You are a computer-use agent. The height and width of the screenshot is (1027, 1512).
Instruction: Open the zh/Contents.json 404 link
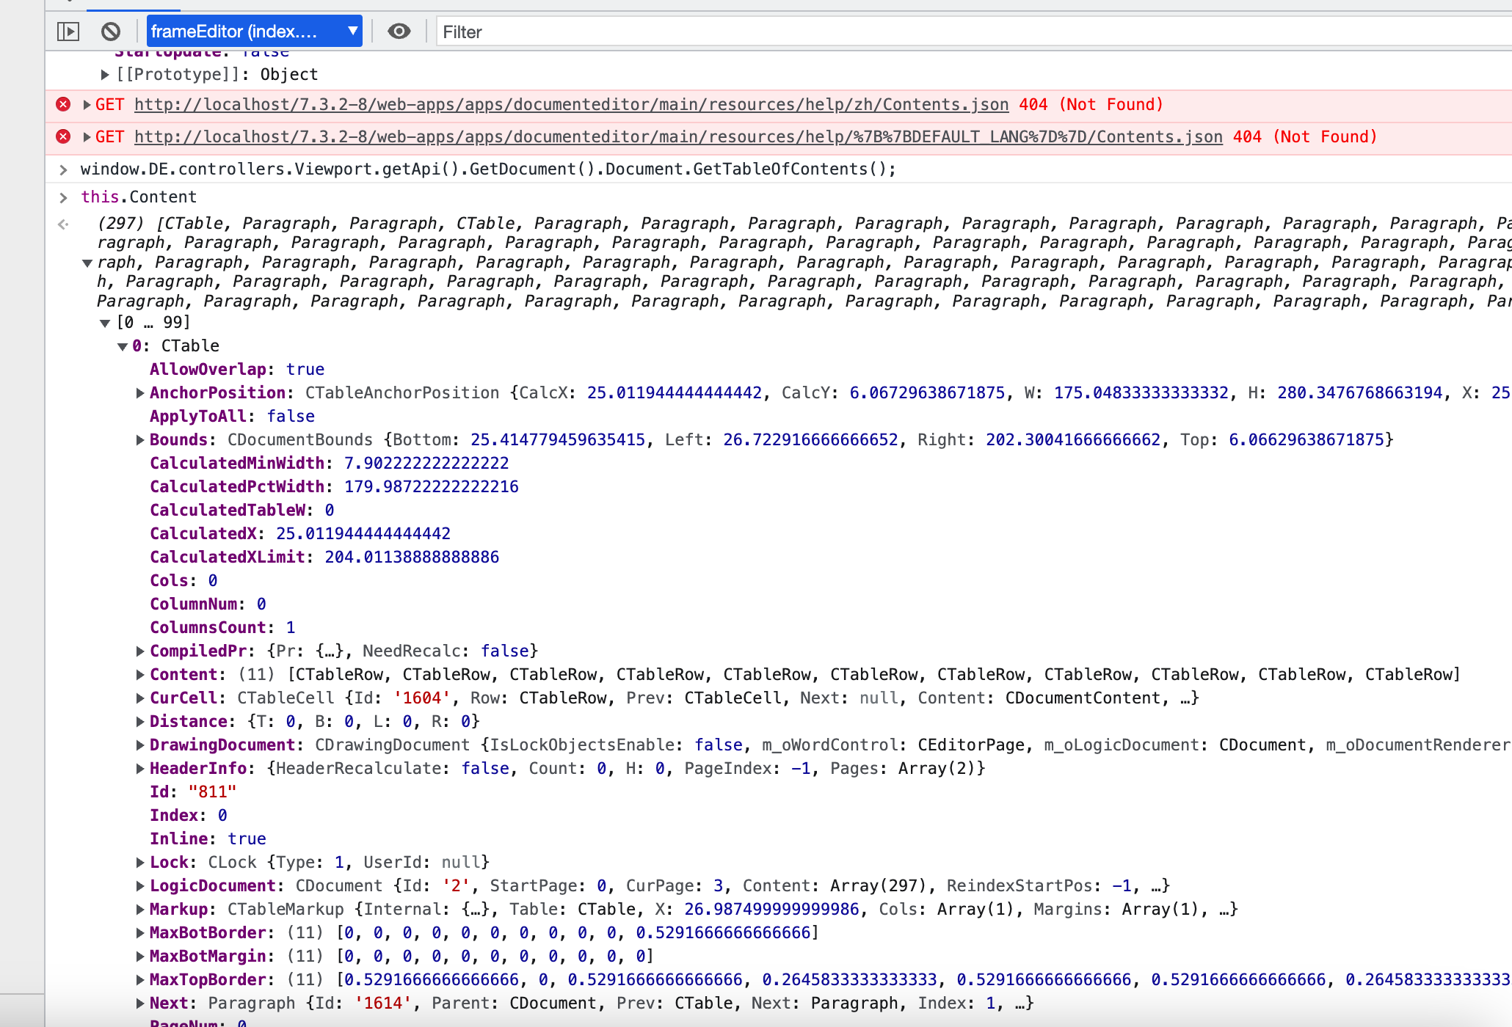(571, 104)
